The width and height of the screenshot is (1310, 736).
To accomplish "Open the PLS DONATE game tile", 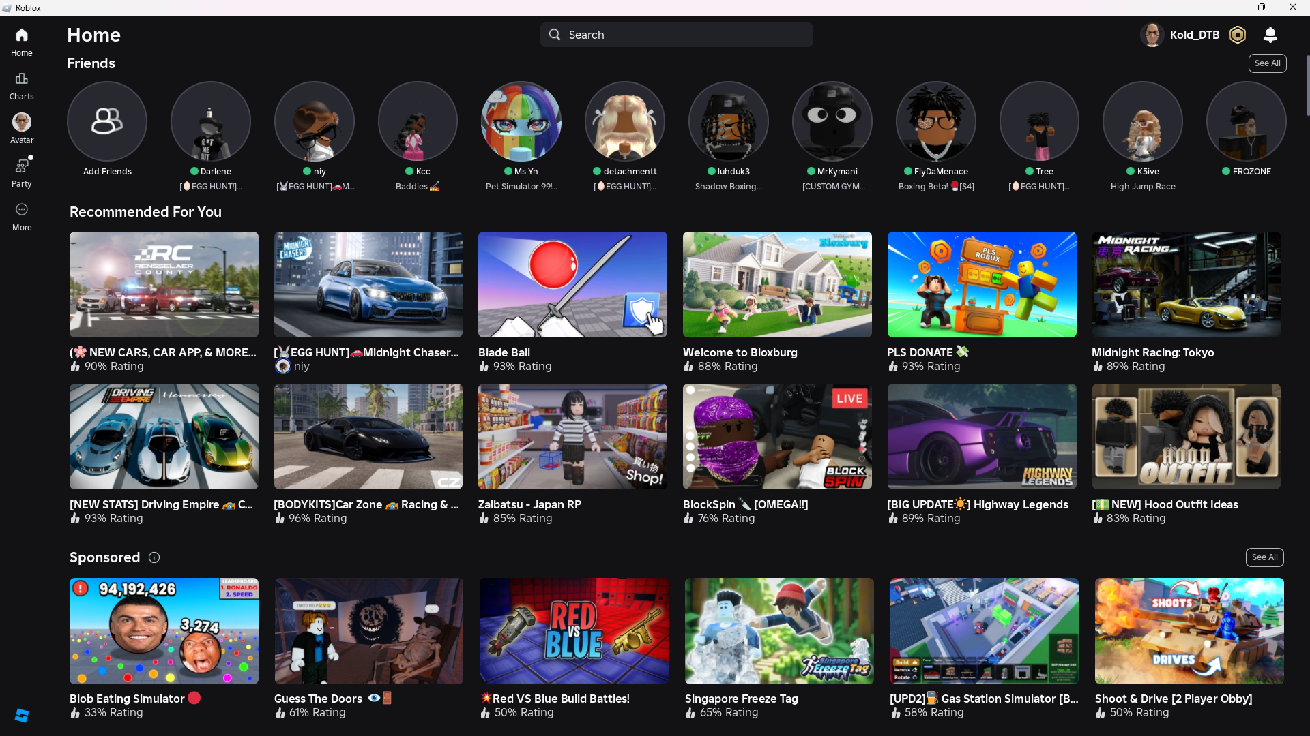I will click(981, 285).
